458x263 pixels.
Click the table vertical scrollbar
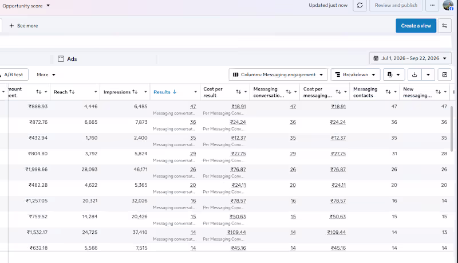[452, 128]
